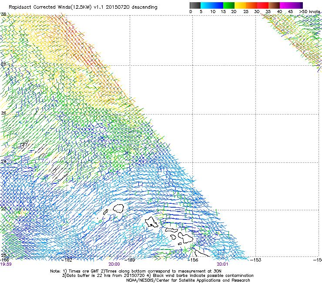Click the note 'Times are GMT'

[x=84, y=271]
